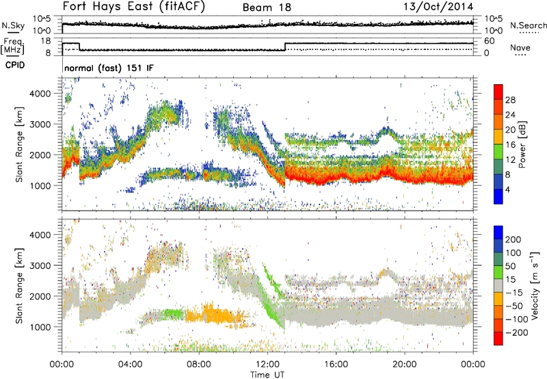Click the 1000 tick on the velocity panel
This screenshot has width=547, height=379.
click(x=40, y=327)
